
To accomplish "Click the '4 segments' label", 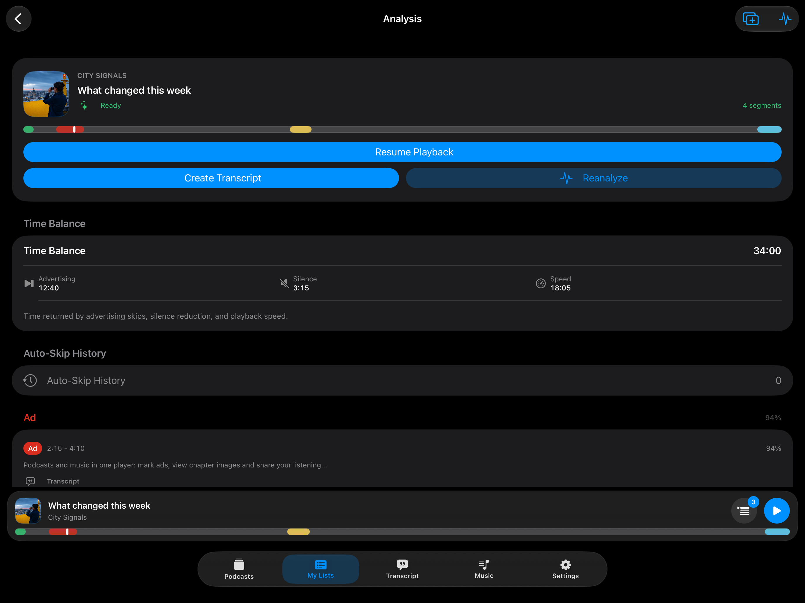I will tap(762, 105).
